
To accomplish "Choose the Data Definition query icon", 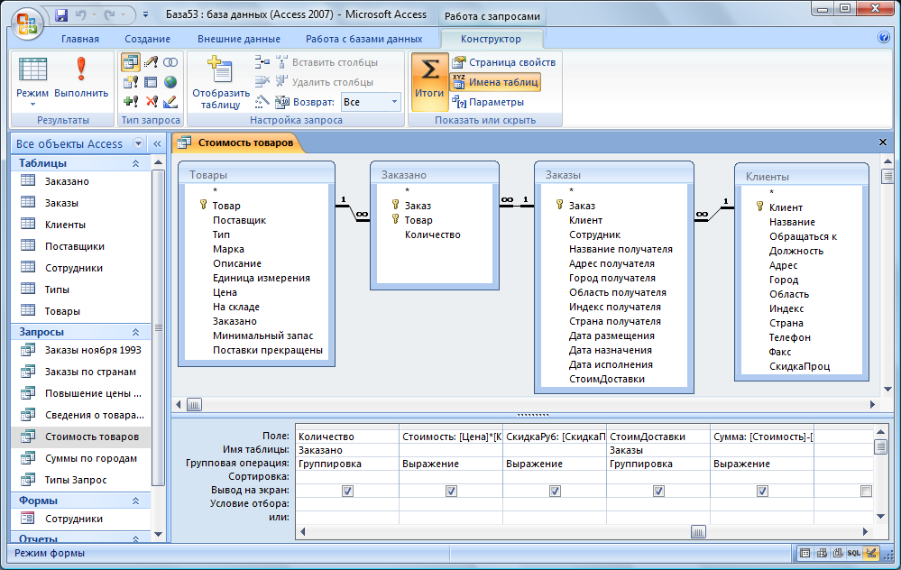I will pos(170,102).
